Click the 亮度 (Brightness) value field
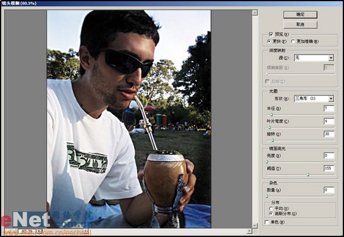The image size is (344, 237). pos(329,156)
